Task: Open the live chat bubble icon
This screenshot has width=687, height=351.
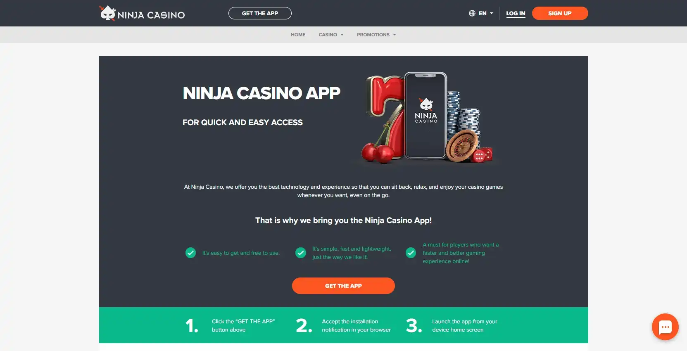Action: pyautogui.click(x=665, y=327)
